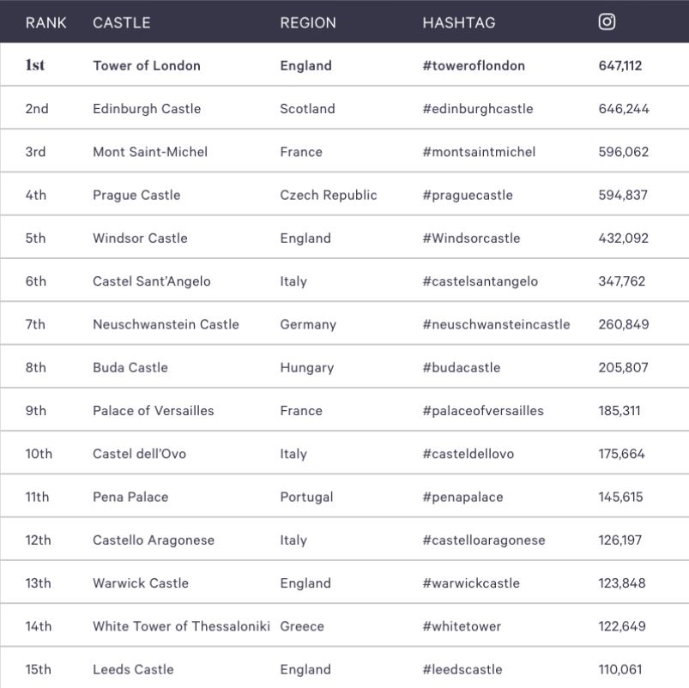Image resolution: width=689 pixels, height=688 pixels.
Task: Open the #penapalace hashtag
Action: tap(462, 497)
